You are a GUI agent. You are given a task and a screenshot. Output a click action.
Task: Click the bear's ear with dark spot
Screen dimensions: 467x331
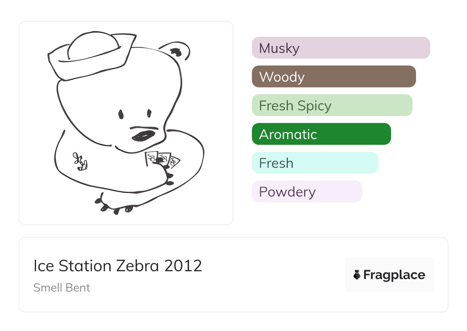177,52
